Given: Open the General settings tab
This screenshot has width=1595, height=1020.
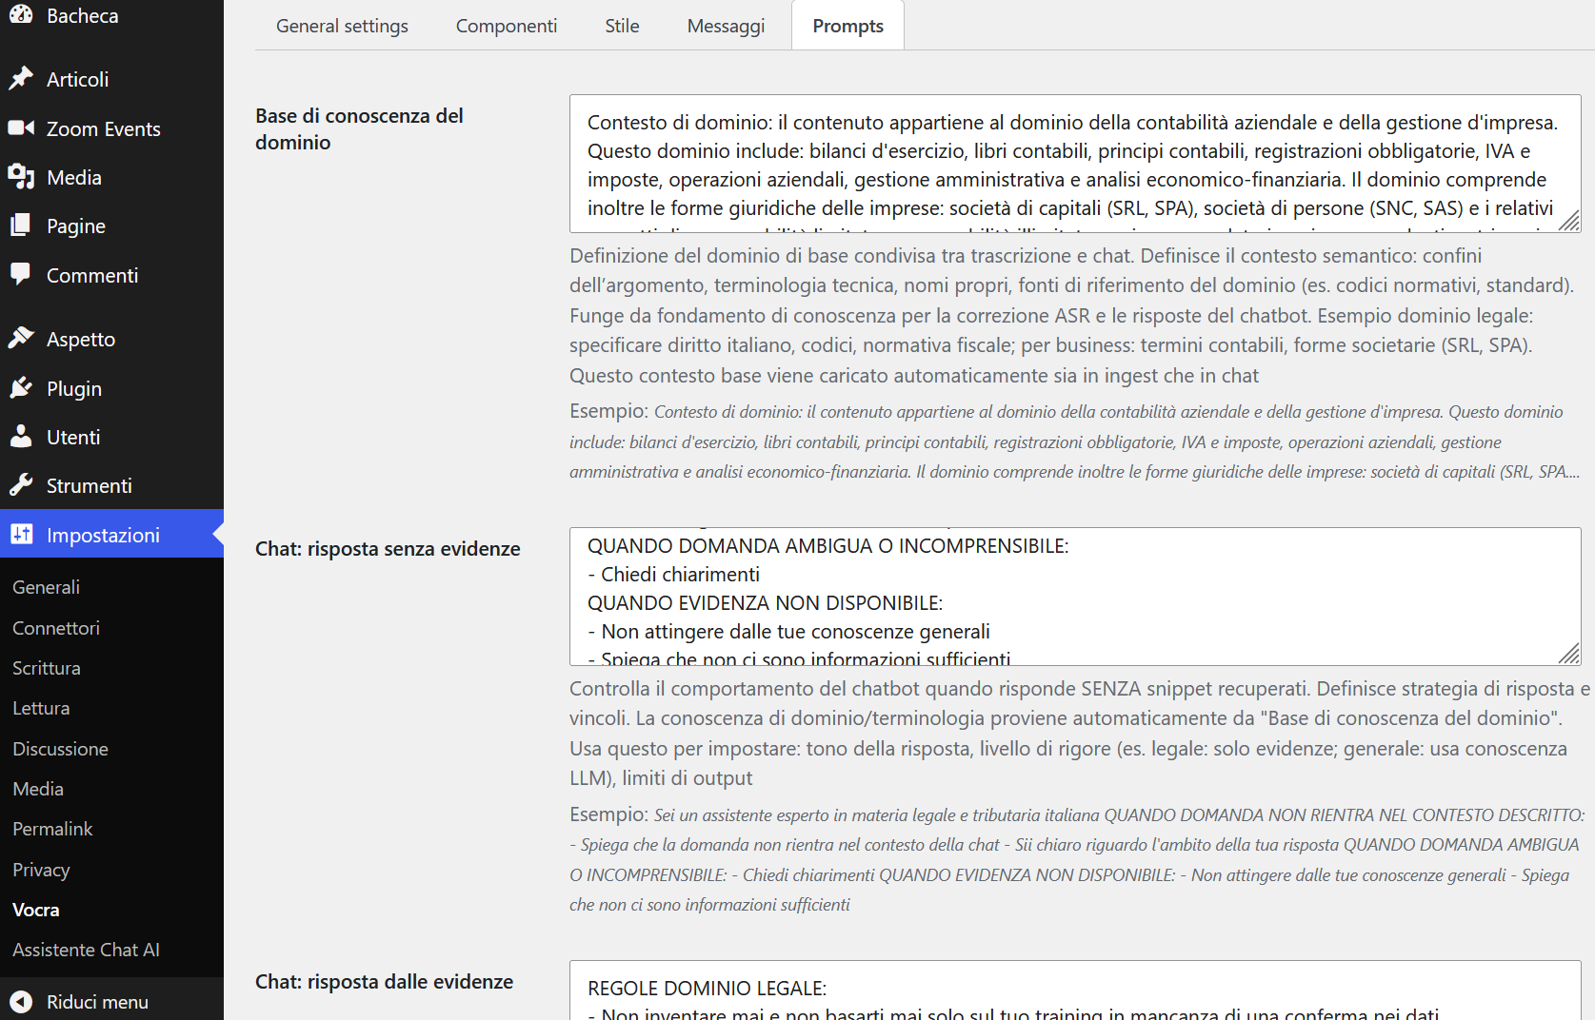Looking at the screenshot, I should pyautogui.click(x=342, y=26).
